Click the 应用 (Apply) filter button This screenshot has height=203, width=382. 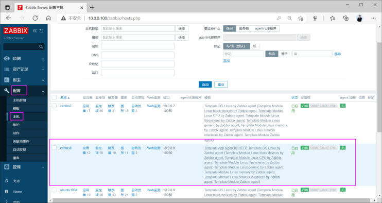205,84
